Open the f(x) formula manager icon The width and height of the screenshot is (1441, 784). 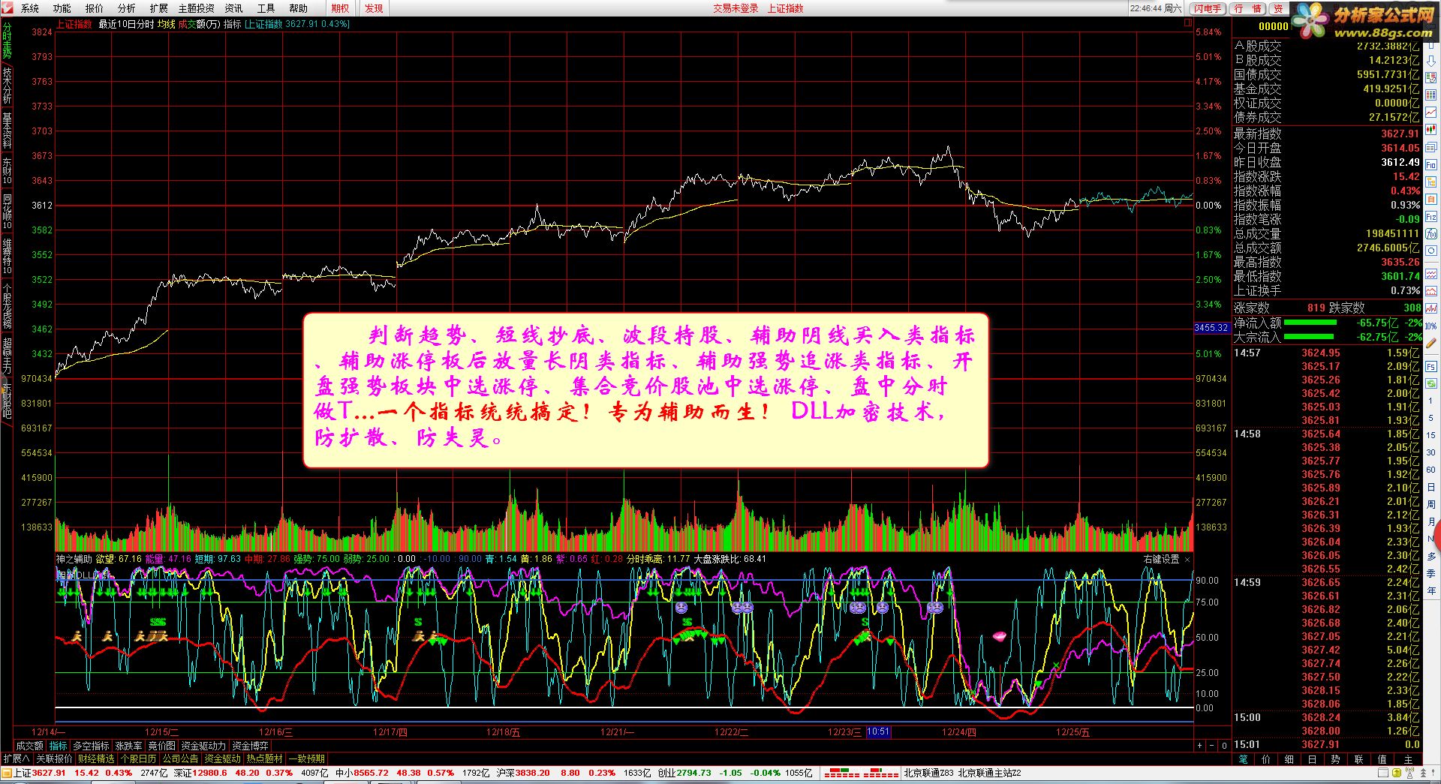(x=1430, y=233)
